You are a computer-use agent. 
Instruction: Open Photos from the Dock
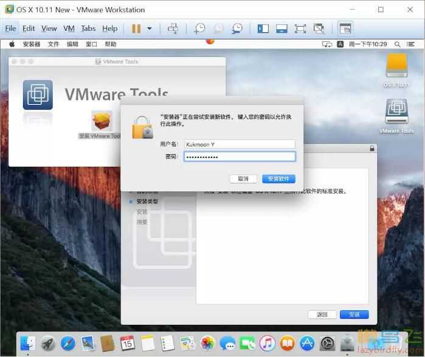[x=207, y=344]
